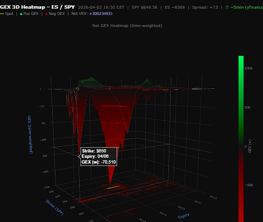
Task: Click the 05/01 tick on the Expiry axis
Action: click(198, 202)
